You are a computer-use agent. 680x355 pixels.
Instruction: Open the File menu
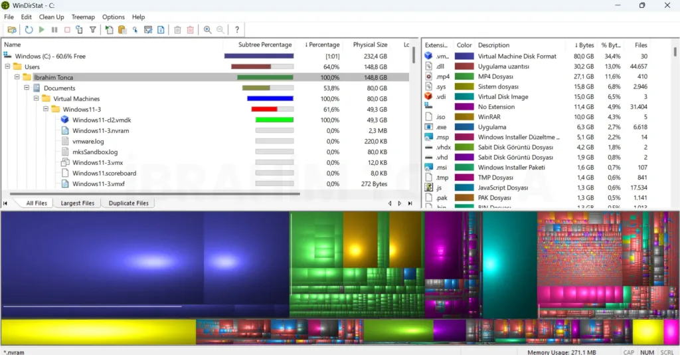pos(9,17)
